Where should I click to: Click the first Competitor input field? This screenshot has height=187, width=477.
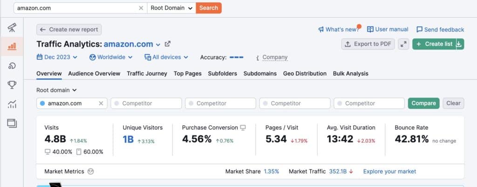coord(146,103)
